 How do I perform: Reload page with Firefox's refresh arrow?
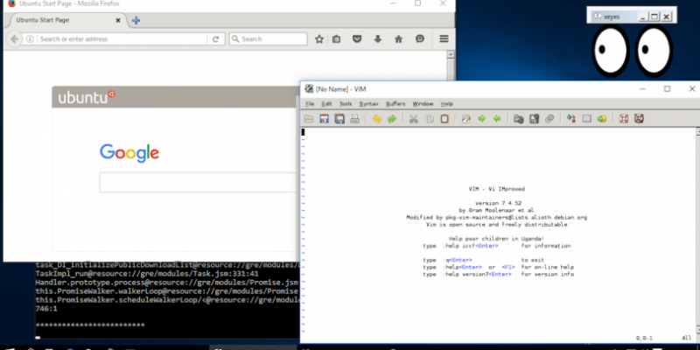(x=215, y=39)
